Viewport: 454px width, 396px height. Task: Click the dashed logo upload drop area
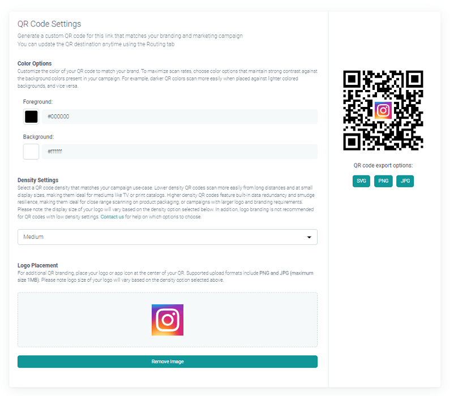point(168,320)
